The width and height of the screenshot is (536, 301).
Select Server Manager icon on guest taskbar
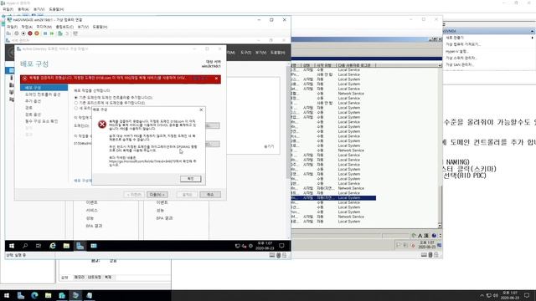tap(80, 246)
